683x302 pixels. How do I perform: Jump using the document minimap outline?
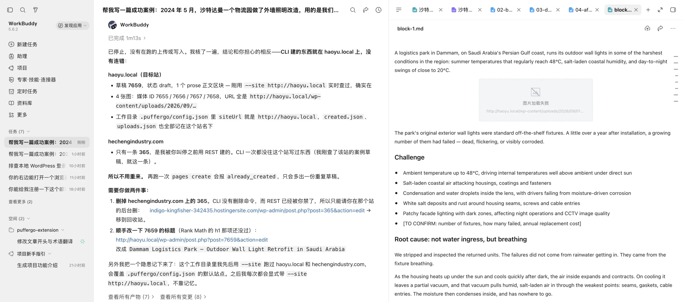tap(676, 79)
